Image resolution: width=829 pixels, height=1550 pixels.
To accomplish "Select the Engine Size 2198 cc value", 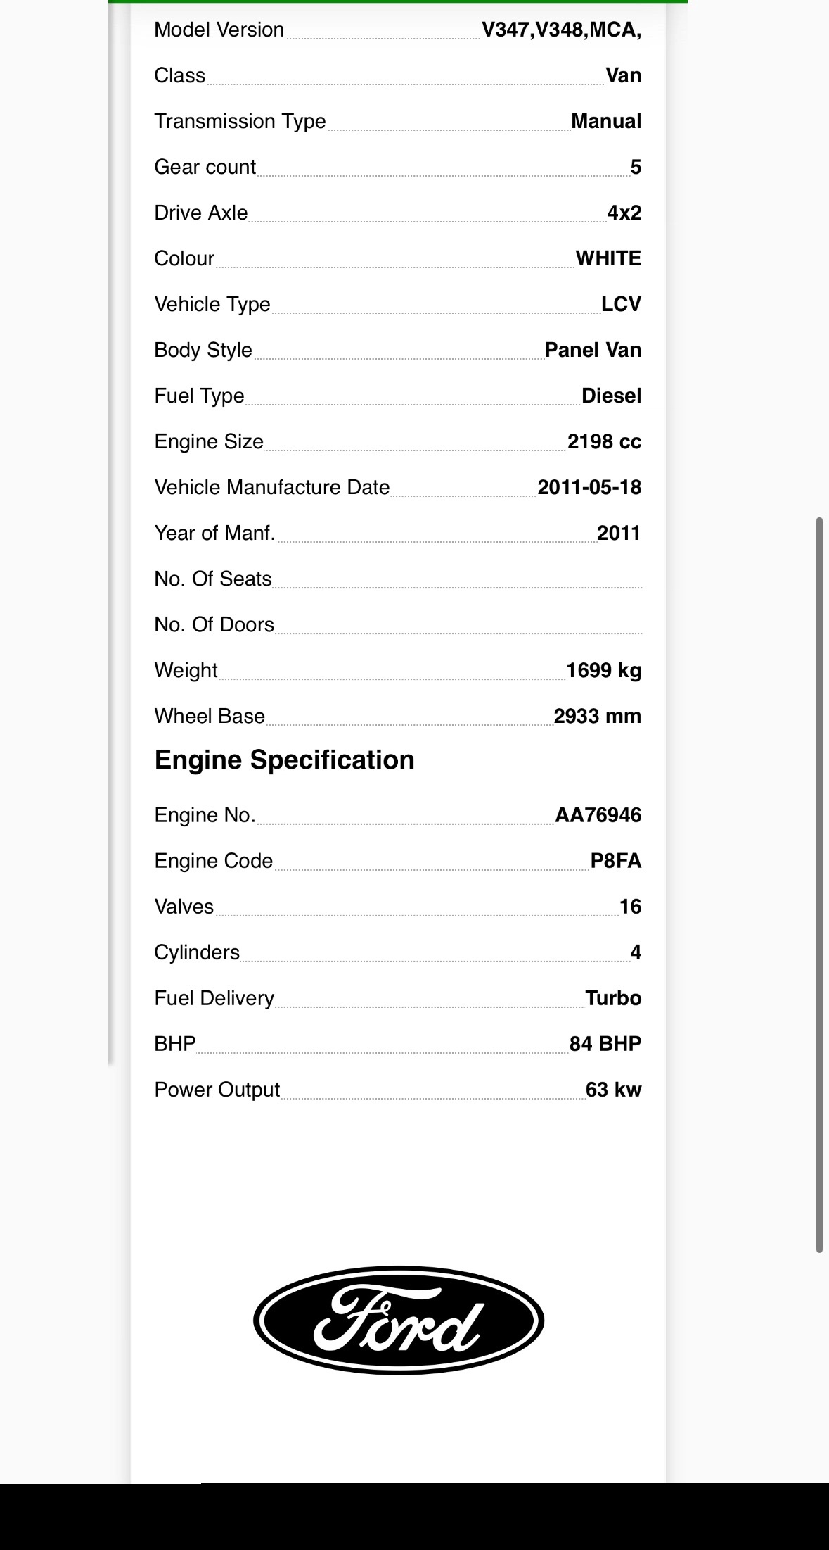I will 604,441.
